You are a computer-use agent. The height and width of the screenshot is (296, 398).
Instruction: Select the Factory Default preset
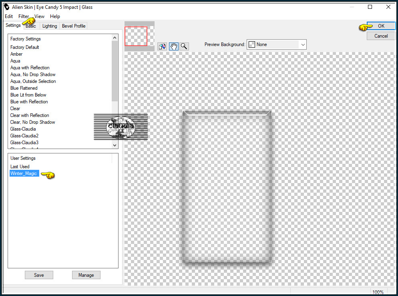(x=24, y=47)
